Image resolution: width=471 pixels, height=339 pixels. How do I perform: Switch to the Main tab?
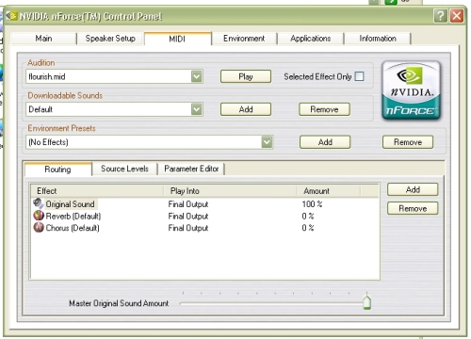tap(43, 39)
